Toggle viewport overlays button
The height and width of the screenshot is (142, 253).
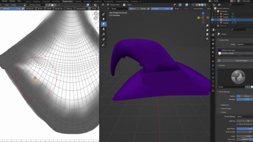[x=187, y=5]
